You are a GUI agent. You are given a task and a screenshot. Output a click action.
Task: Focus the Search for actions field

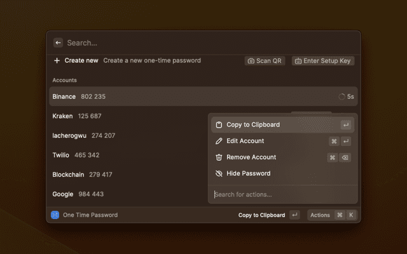[x=280, y=194]
